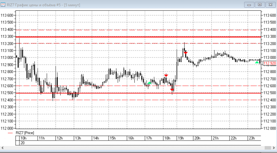Click the 113 600 left price axis label
Viewport: 277px width, 153px height.
(x=7, y=15)
